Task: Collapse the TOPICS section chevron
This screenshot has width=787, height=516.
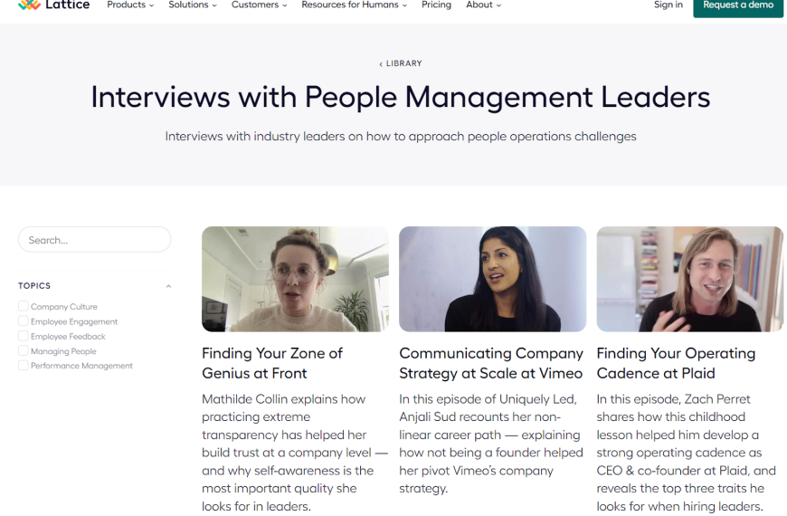Action: [168, 286]
